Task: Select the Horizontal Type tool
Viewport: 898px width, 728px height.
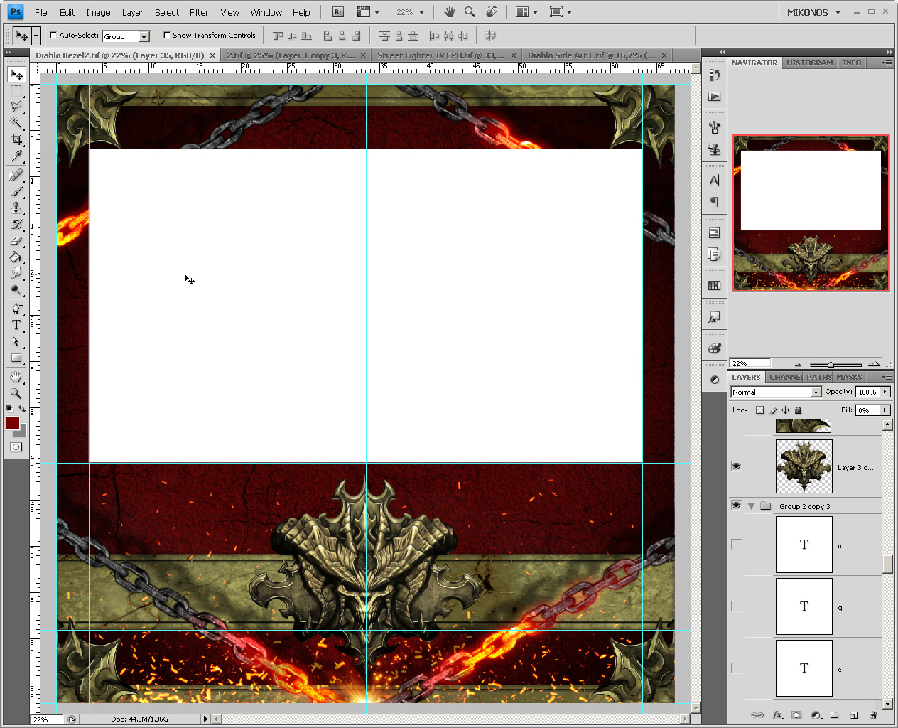Action: (x=16, y=325)
